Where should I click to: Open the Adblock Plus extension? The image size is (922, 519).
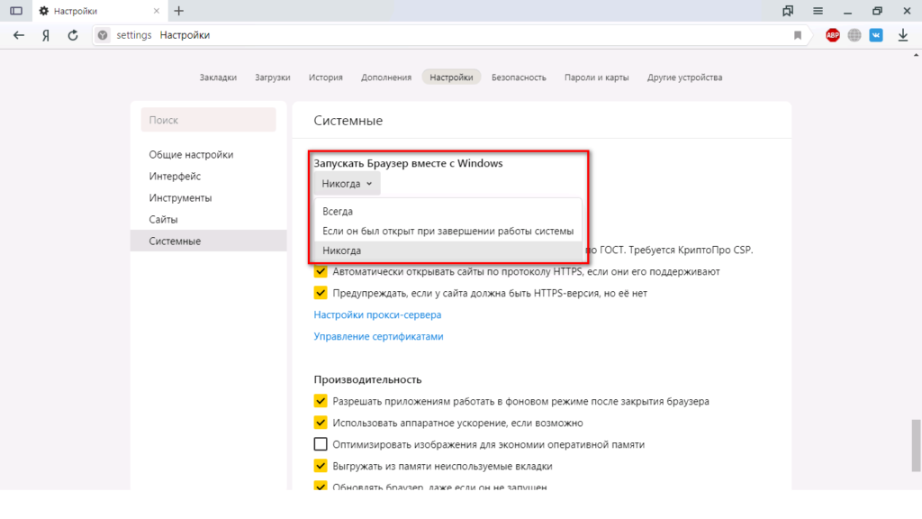point(832,35)
